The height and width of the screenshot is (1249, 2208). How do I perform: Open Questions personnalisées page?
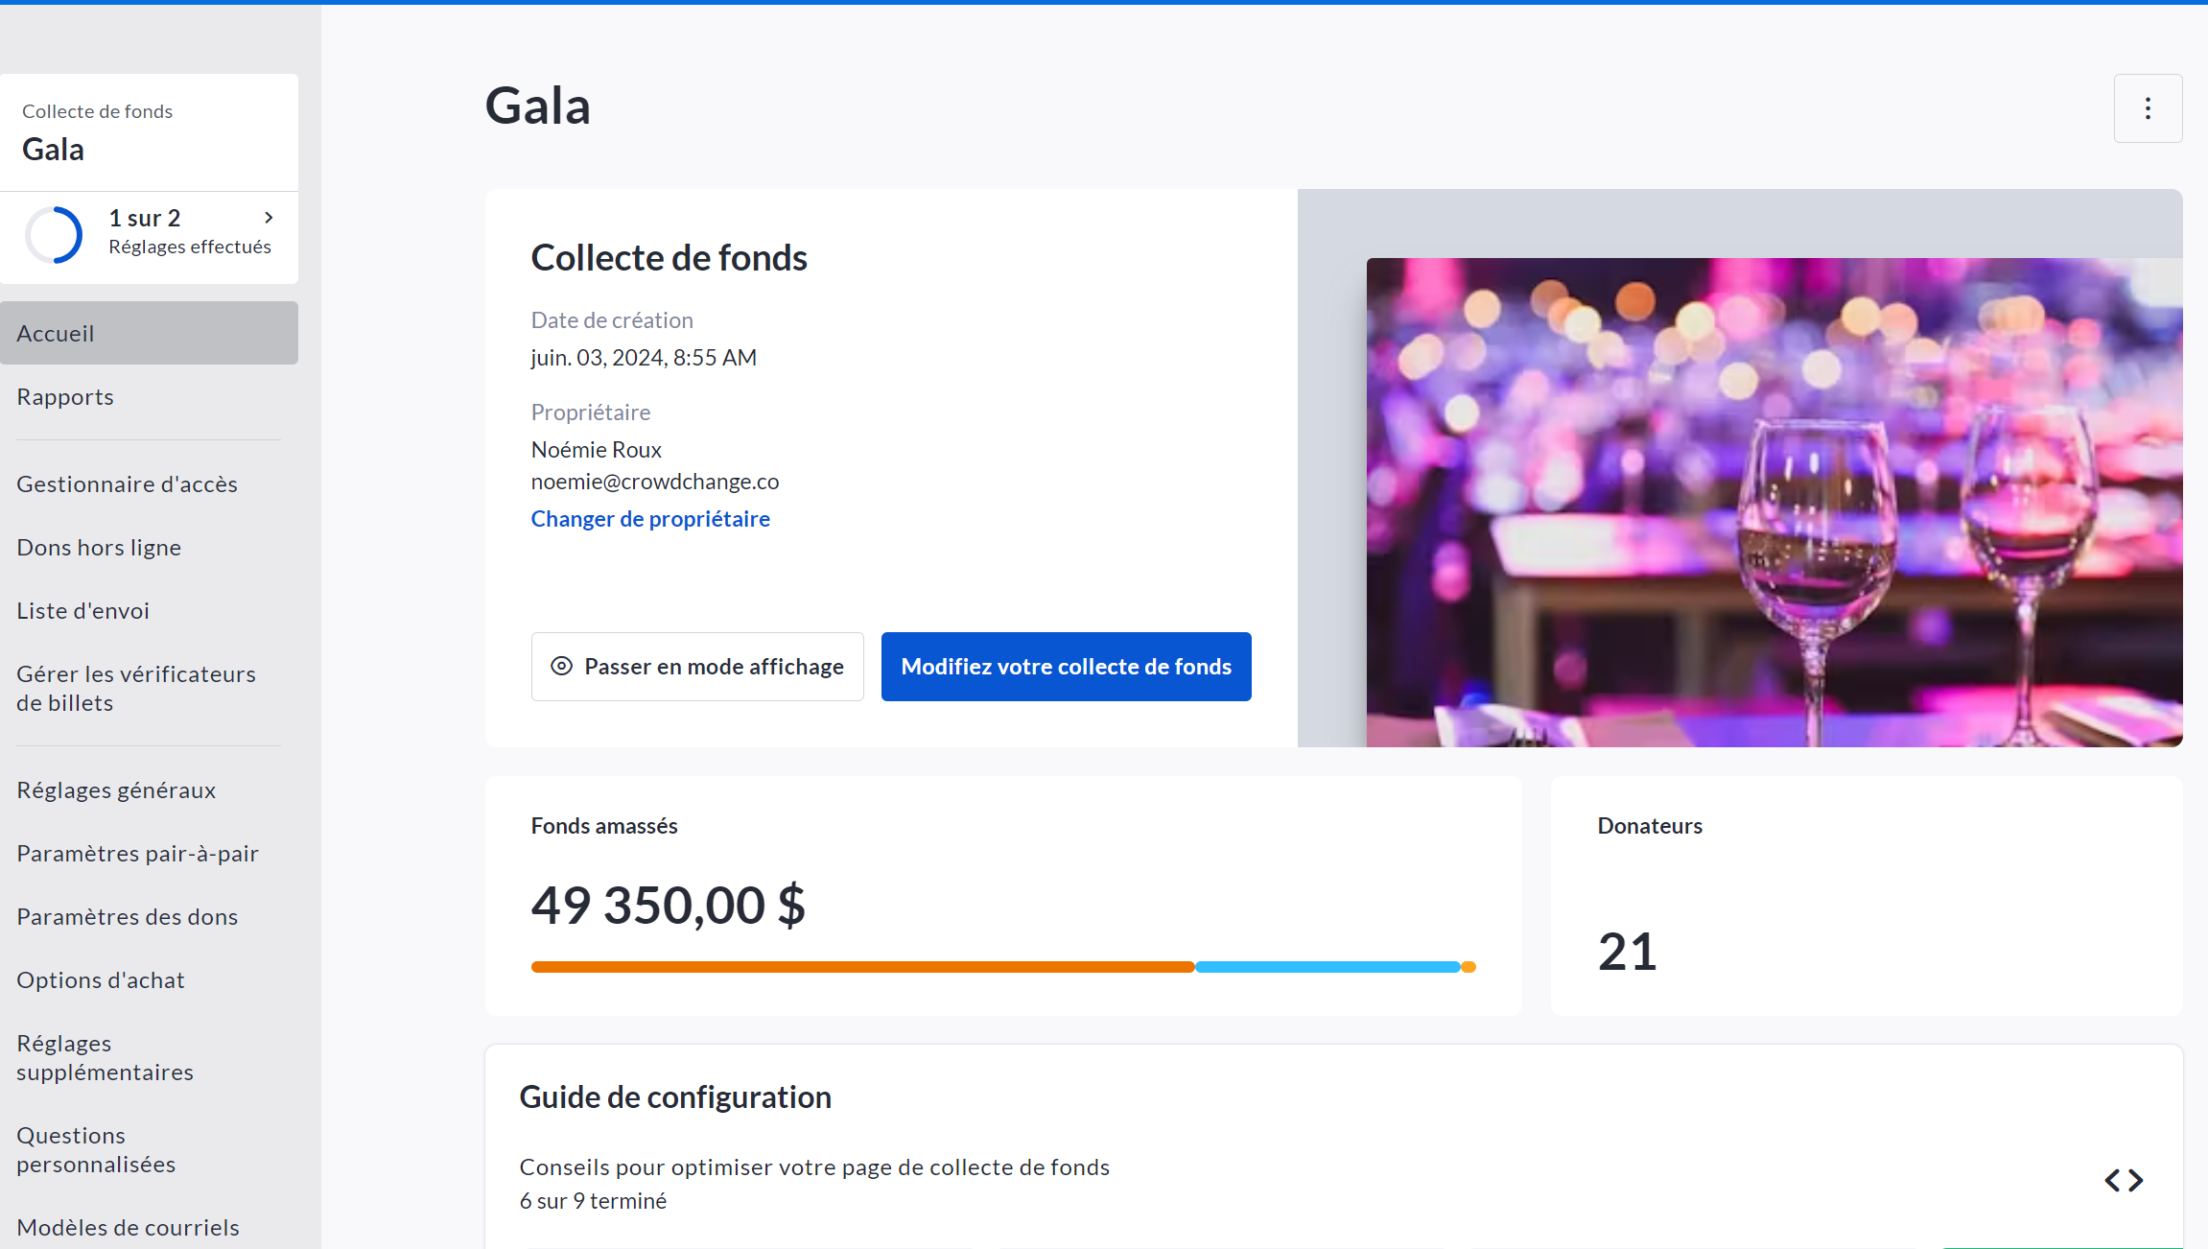click(96, 1149)
